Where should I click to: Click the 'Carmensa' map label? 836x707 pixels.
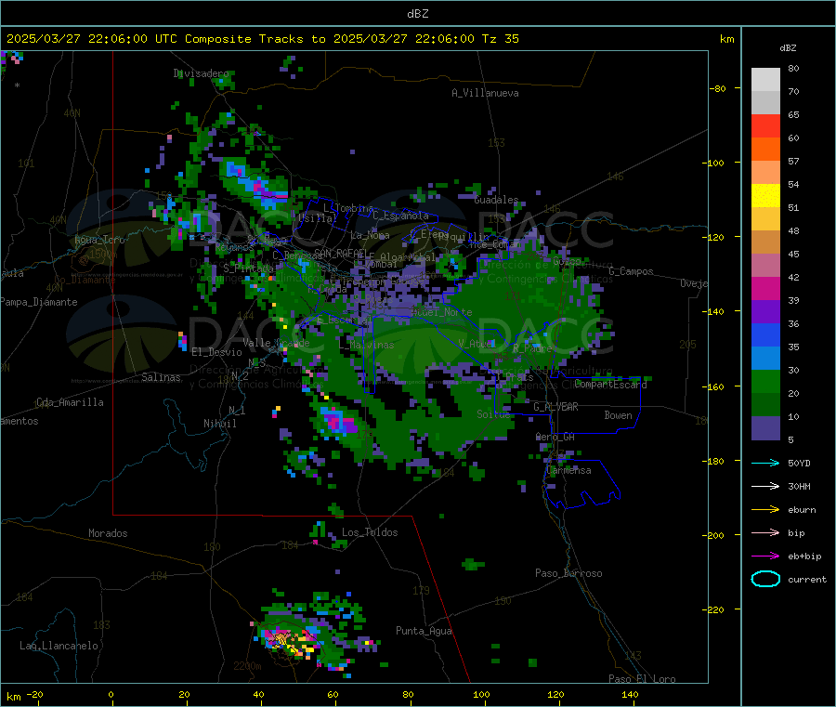(568, 470)
